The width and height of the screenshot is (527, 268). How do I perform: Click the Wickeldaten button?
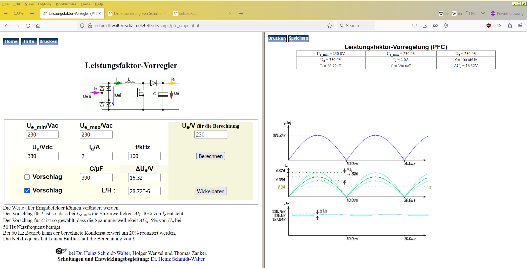pos(210,191)
